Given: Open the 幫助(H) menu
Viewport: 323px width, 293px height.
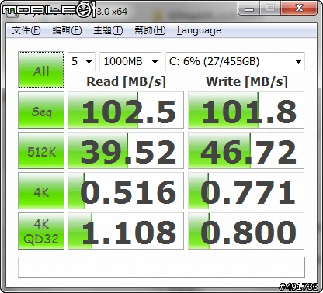Looking at the screenshot, I should point(150,30).
